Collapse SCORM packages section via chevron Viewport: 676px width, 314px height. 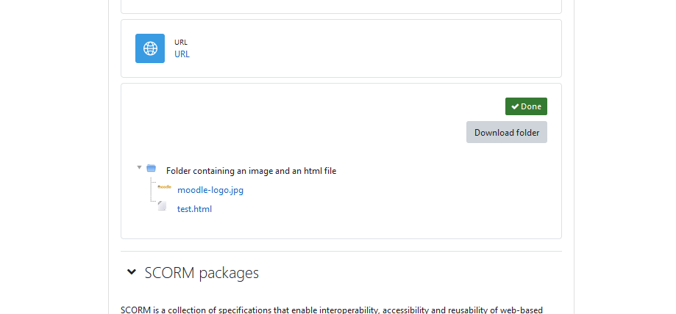tap(132, 272)
